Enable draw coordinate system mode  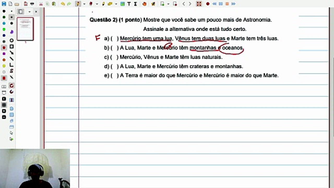click(x=11, y=65)
